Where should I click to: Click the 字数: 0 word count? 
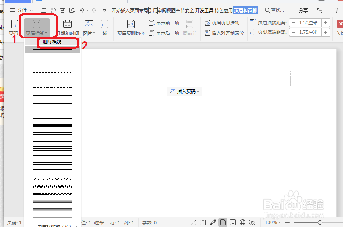point(149,223)
